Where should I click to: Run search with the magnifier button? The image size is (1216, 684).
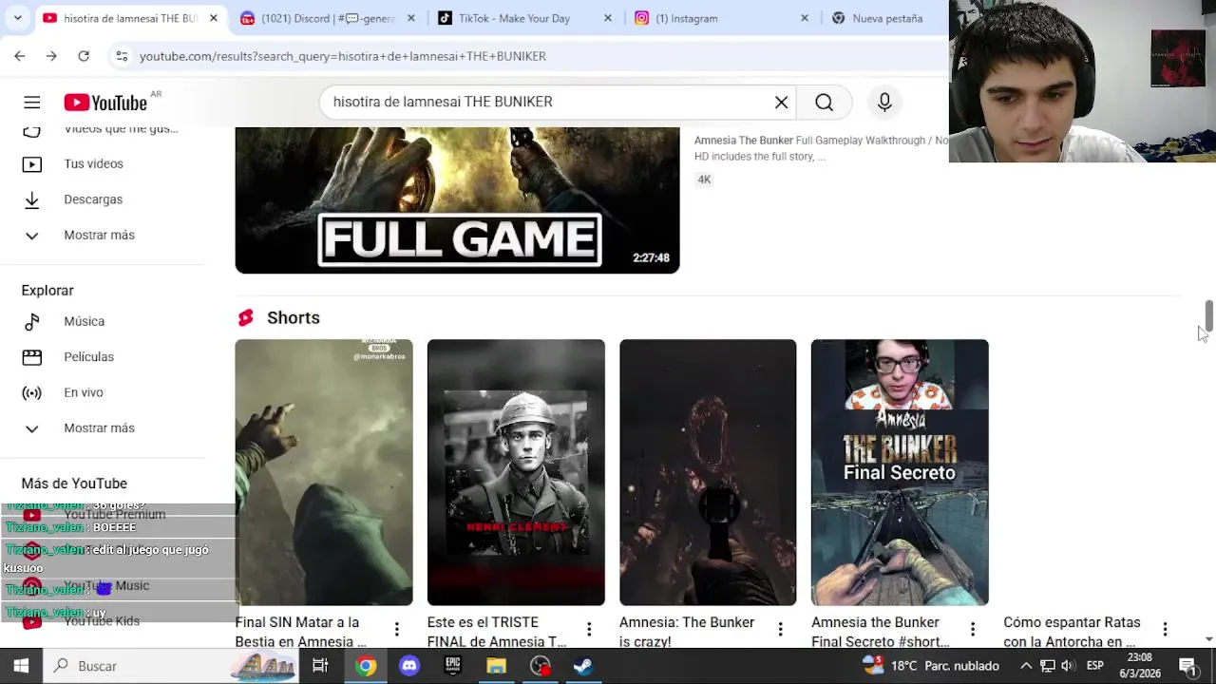click(x=824, y=103)
